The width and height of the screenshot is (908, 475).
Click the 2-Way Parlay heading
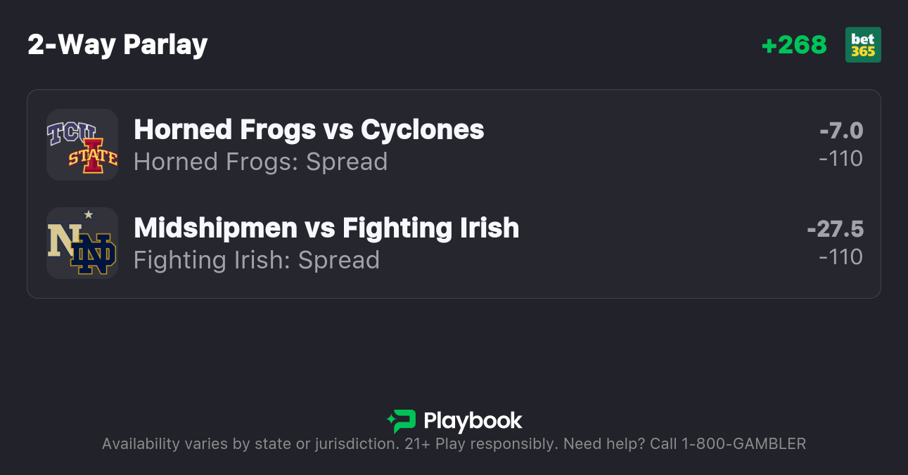pos(117,45)
